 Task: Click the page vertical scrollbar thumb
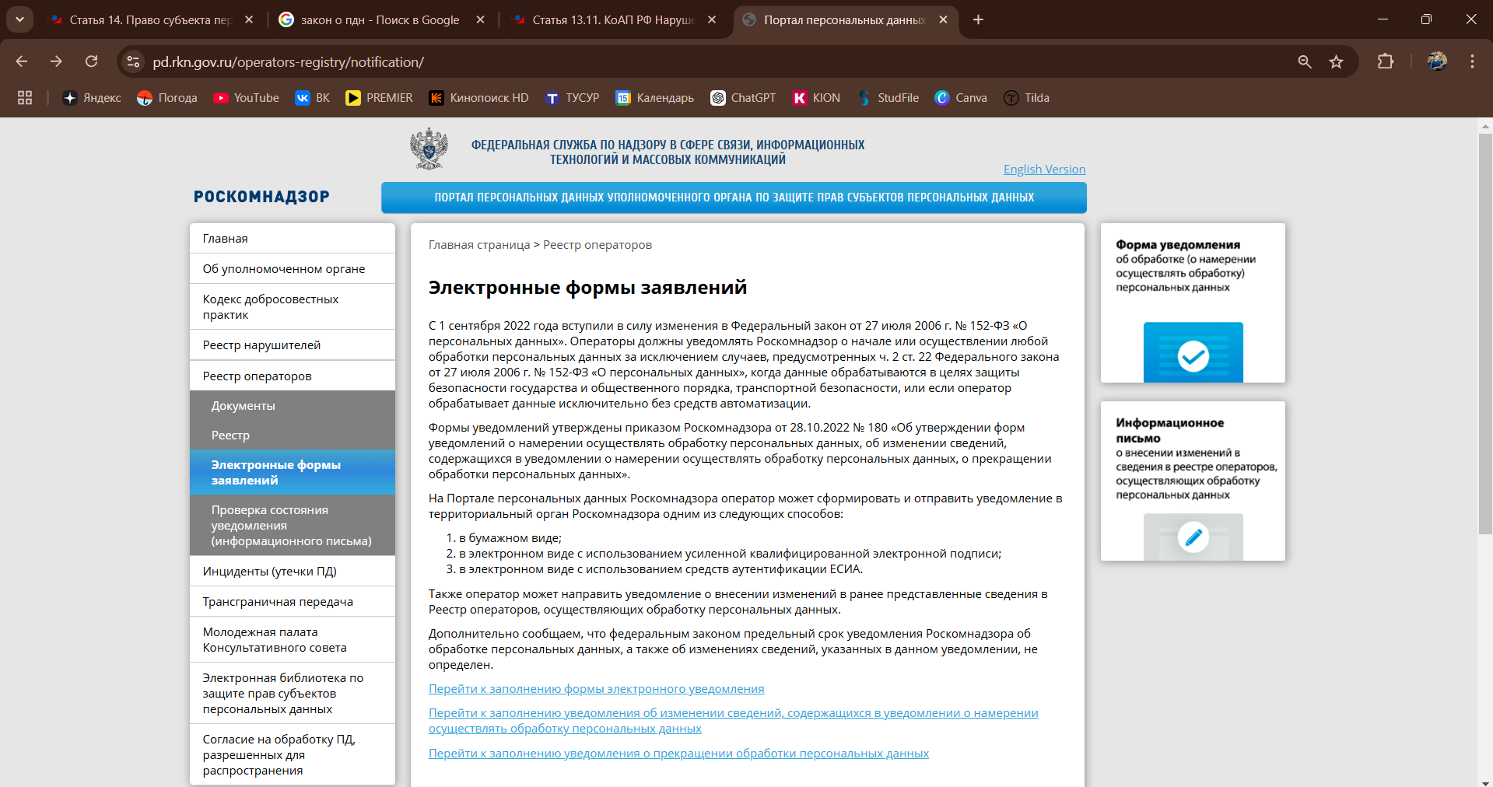[1485, 334]
